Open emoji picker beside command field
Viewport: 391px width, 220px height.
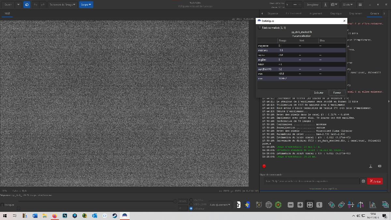pyautogui.click(x=363, y=181)
